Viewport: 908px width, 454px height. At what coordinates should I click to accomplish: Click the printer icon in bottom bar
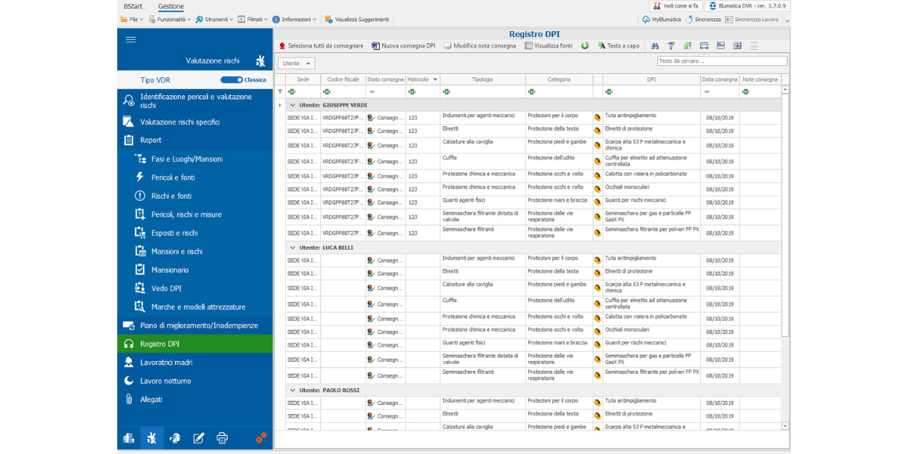click(222, 437)
